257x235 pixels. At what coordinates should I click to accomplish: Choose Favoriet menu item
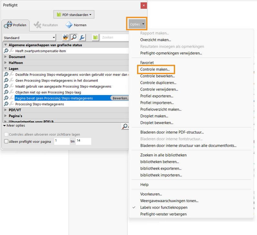pos(147,63)
